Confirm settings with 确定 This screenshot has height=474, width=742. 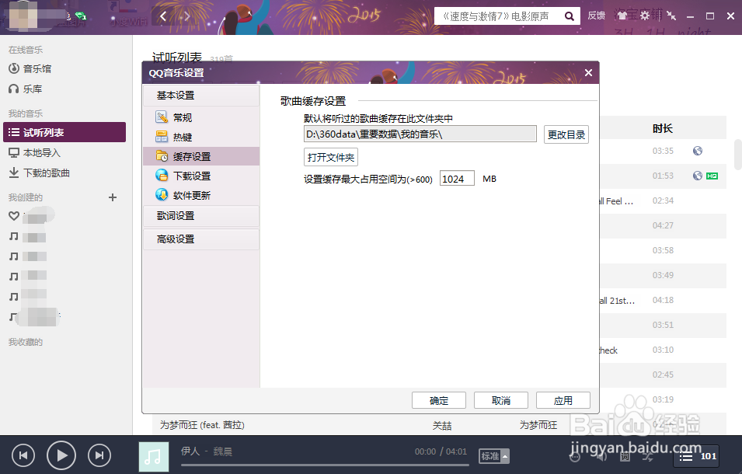tap(439, 401)
